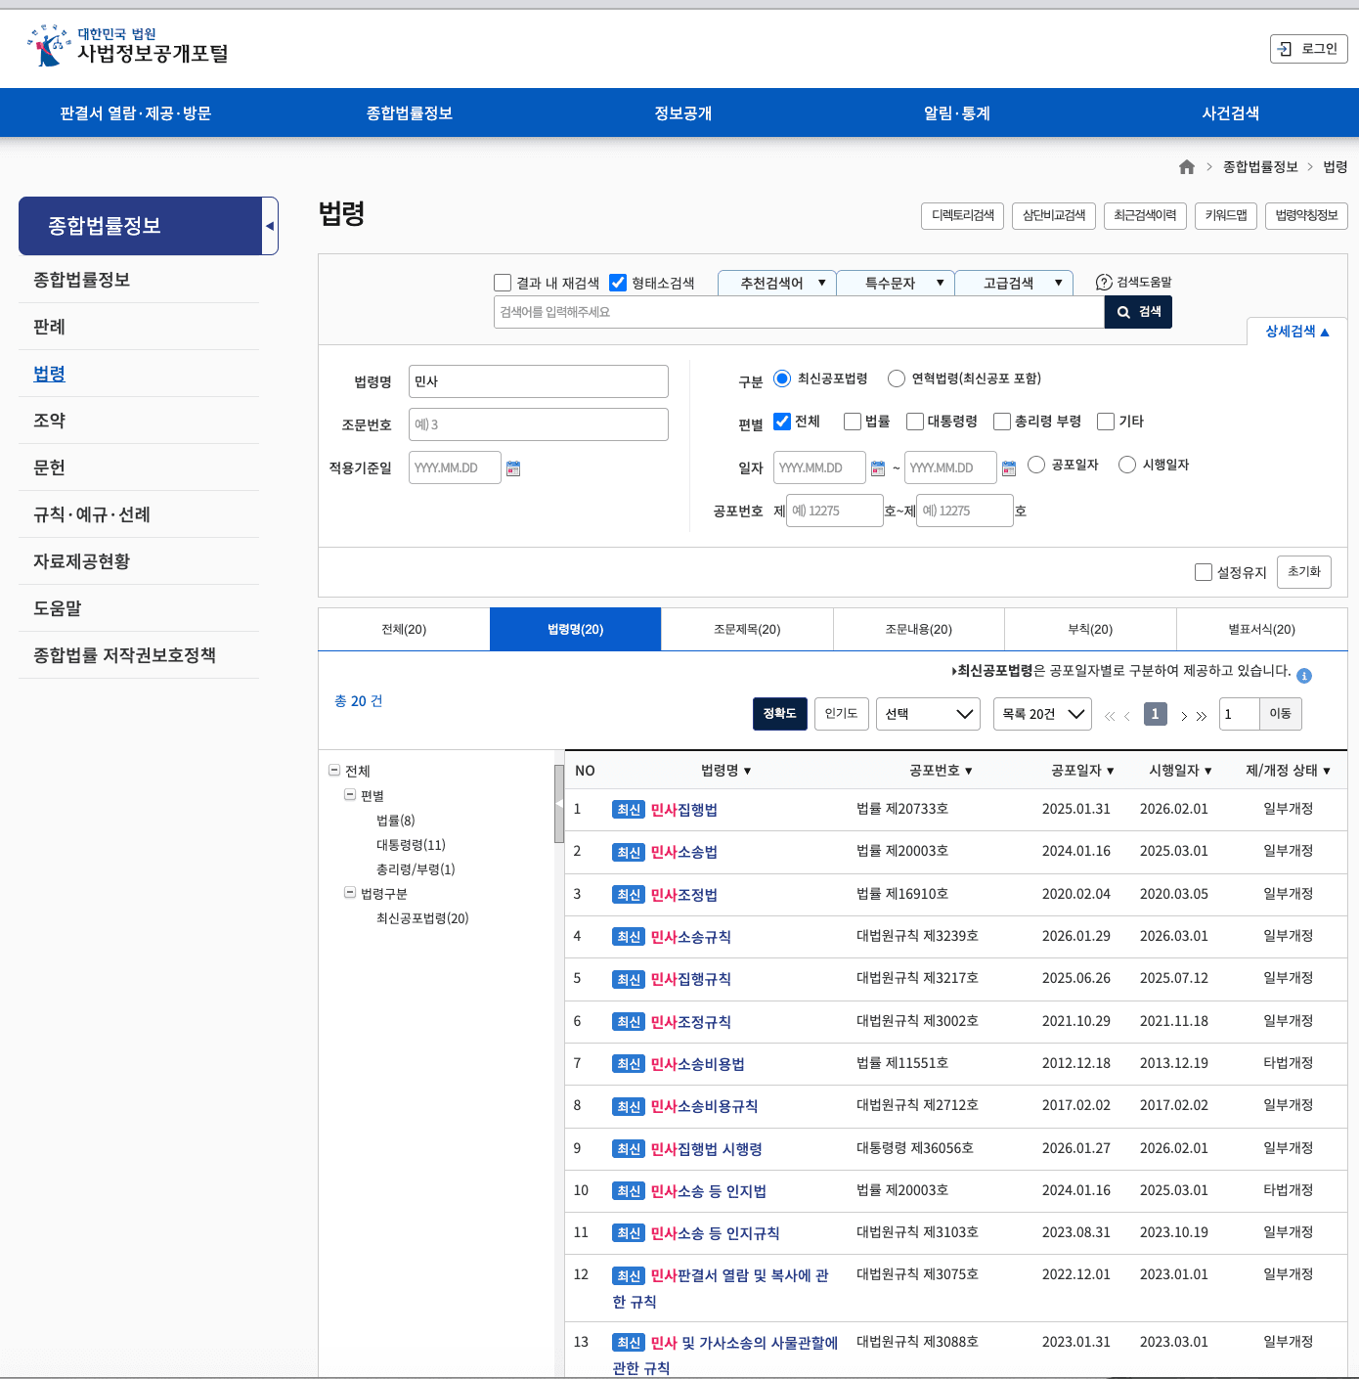This screenshot has height=1379, width=1359.
Task: Check the 대통령령 checkbox
Action: [x=915, y=422]
